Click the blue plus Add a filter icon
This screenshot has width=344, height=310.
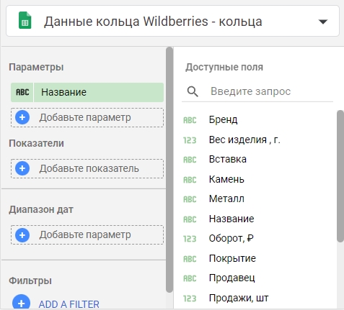tap(22, 302)
